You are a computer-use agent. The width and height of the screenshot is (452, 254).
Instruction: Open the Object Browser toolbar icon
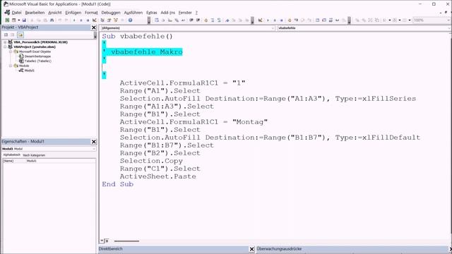click(x=116, y=20)
